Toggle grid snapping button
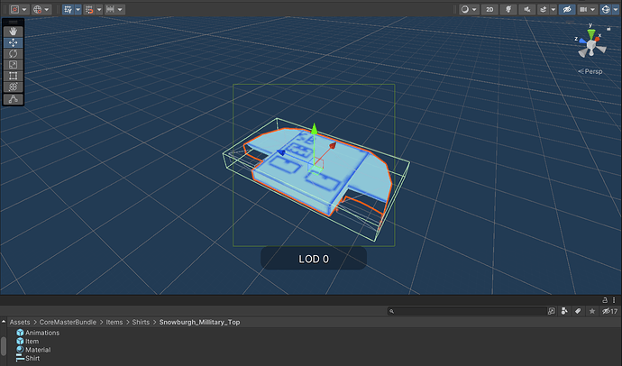Image resolution: width=622 pixels, height=366 pixels. click(x=89, y=10)
